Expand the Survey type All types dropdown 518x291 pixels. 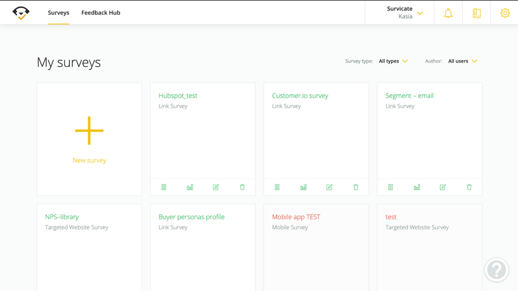click(393, 61)
